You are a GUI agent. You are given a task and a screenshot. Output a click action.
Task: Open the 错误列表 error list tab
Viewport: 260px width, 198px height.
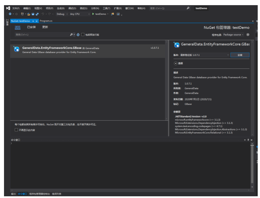(x=56, y=194)
